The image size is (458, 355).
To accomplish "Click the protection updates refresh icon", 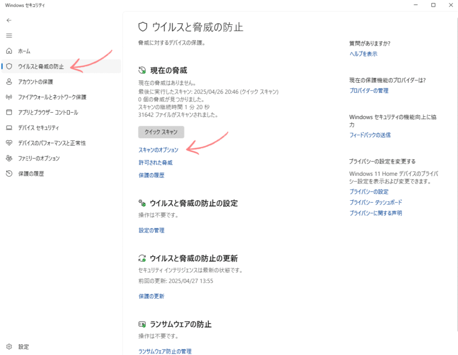I will click(142, 258).
